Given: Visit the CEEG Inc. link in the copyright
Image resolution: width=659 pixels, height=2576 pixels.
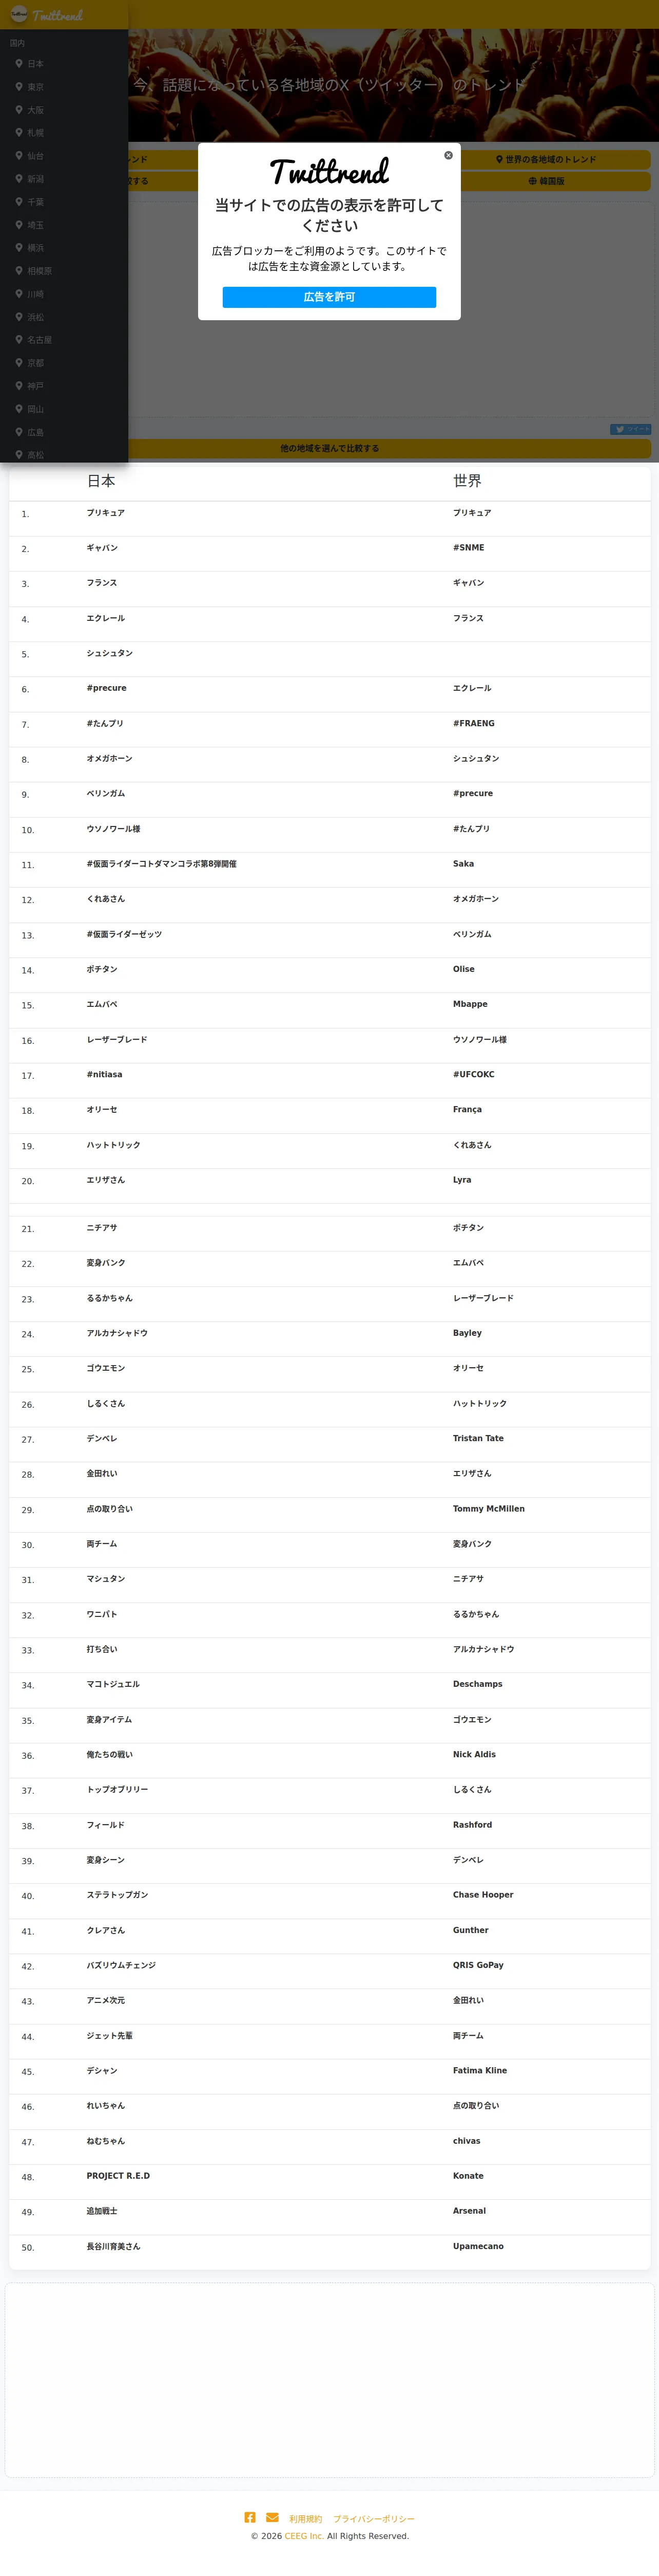Looking at the screenshot, I should 304,2536.
